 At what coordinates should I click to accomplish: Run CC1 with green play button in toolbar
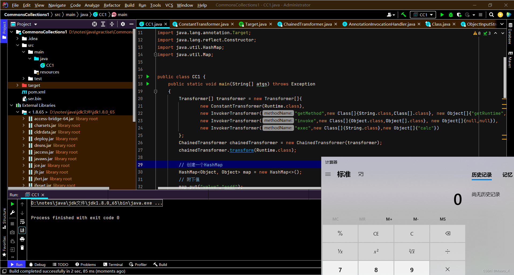click(442, 15)
